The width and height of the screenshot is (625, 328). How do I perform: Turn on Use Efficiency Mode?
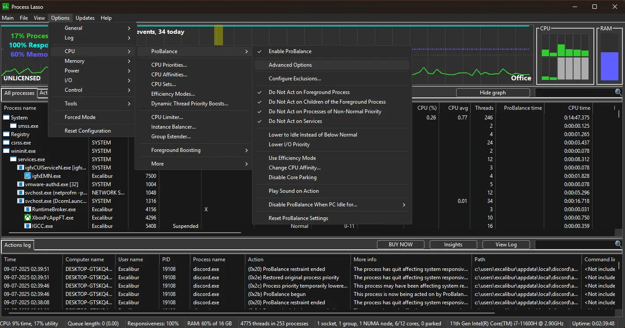[x=332, y=158]
